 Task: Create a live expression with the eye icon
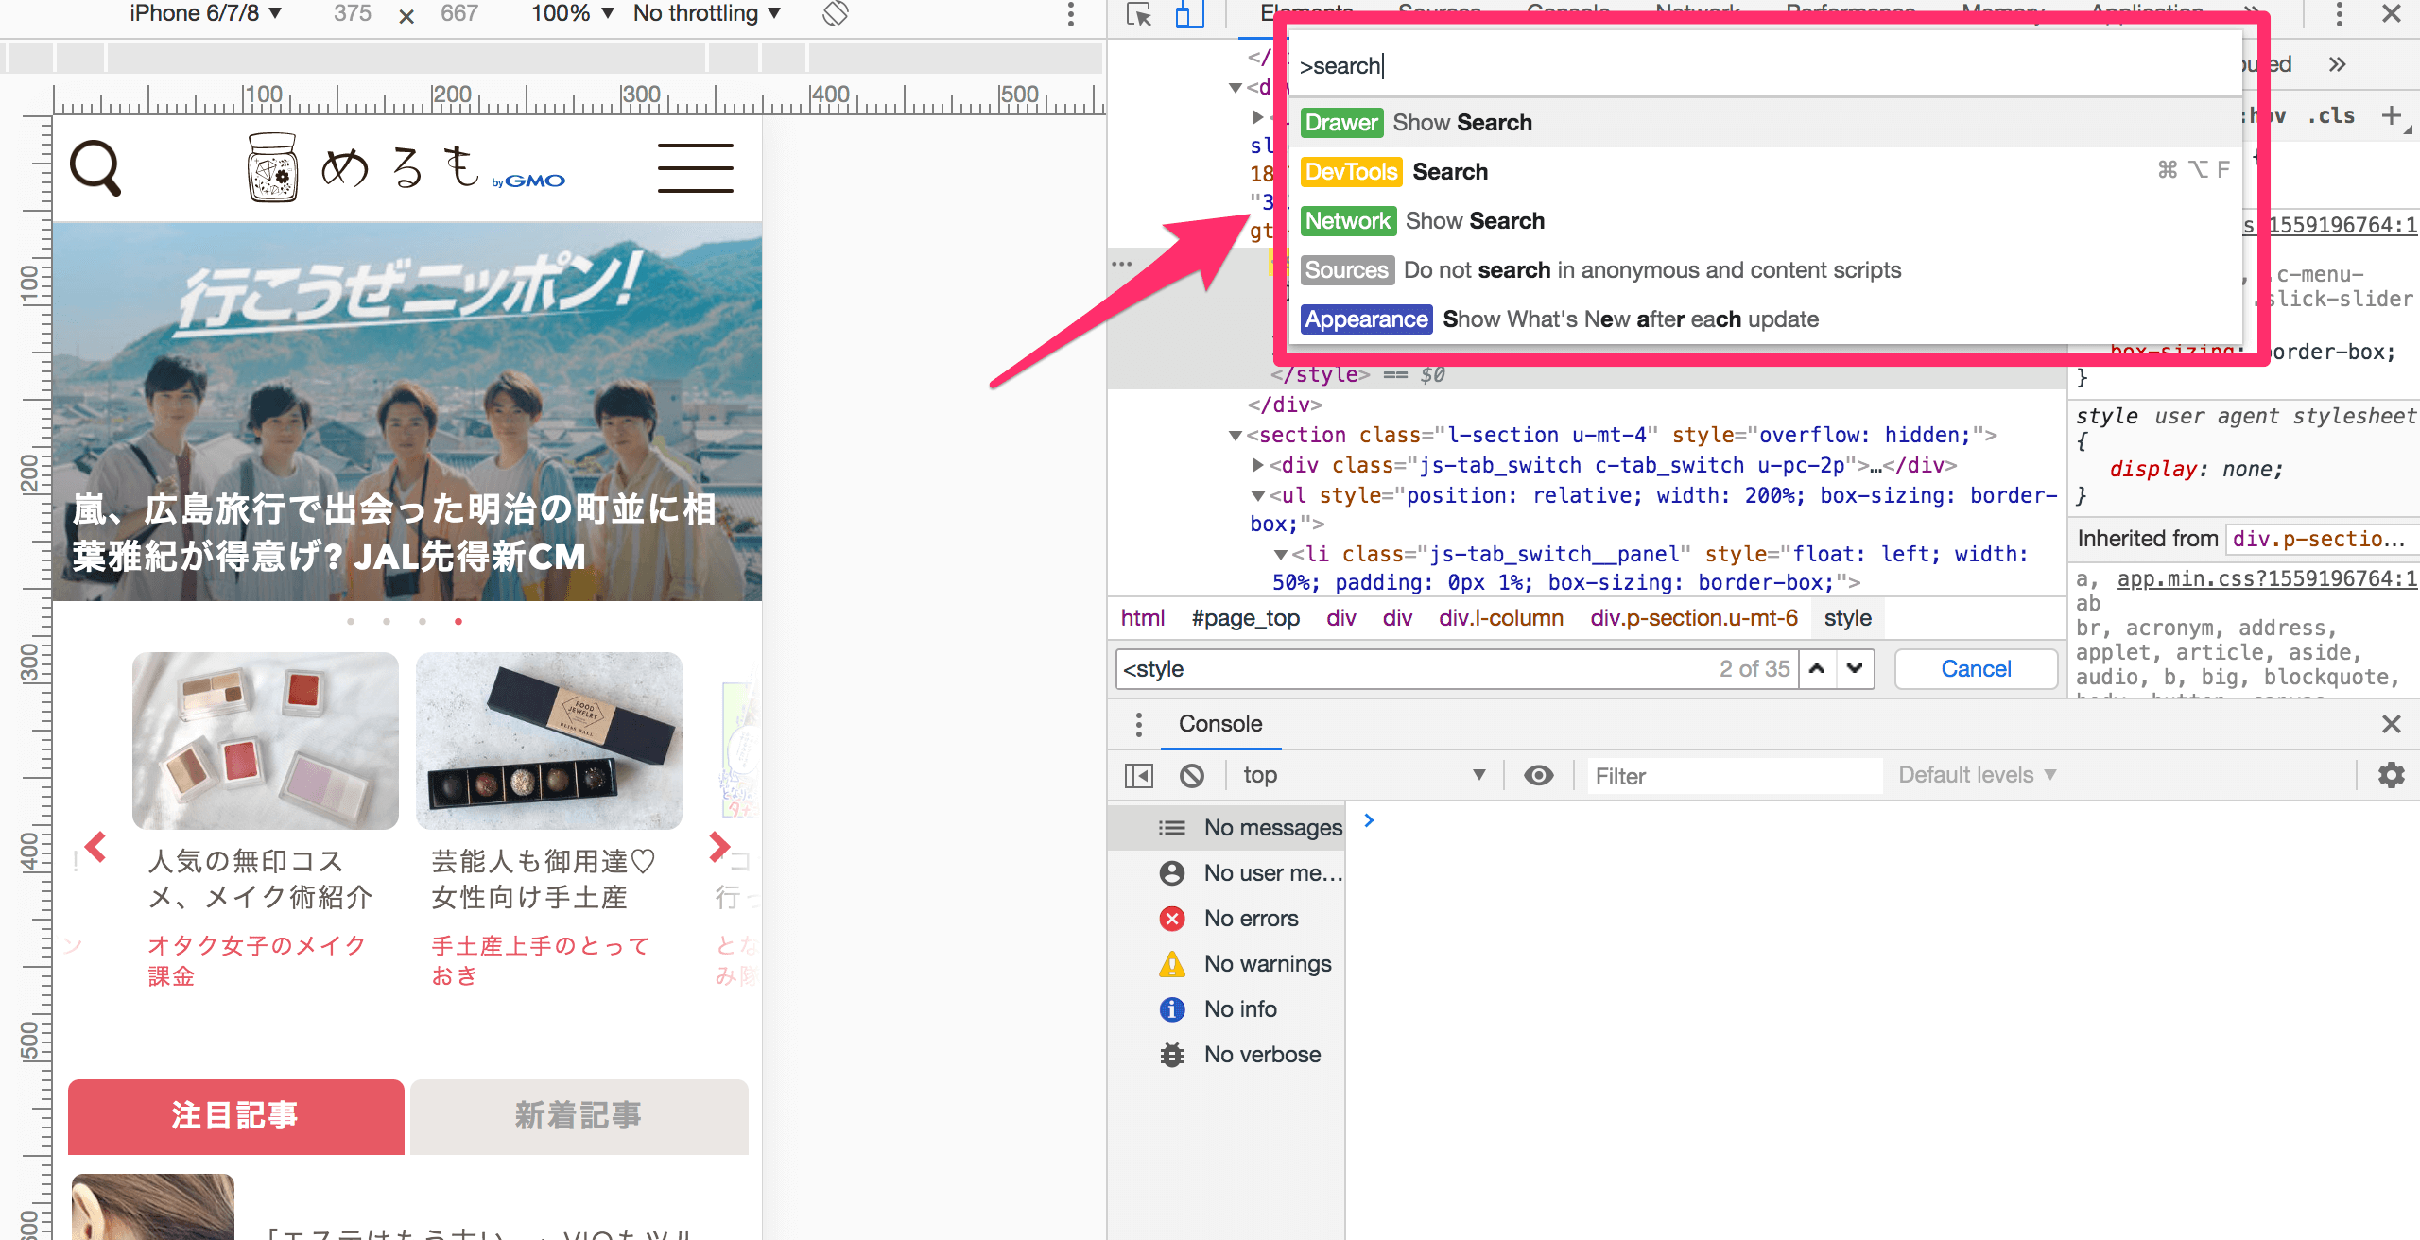coord(1538,774)
